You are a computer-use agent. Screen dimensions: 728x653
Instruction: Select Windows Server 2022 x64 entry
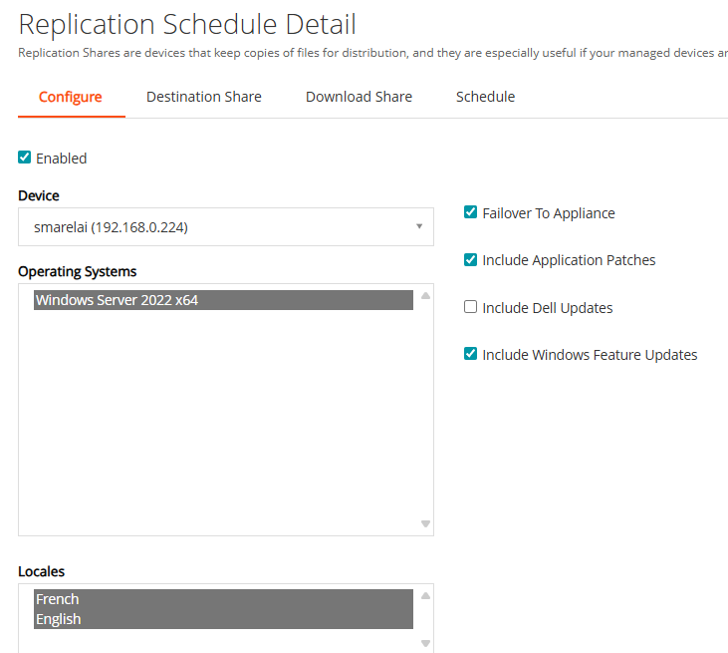(x=223, y=300)
